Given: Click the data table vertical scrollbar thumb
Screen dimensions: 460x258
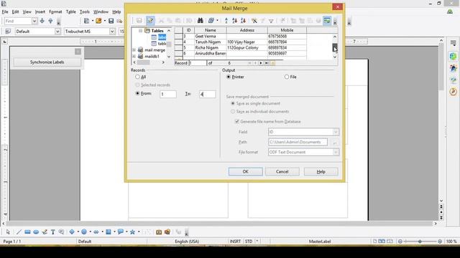Looking at the screenshot, I should tap(335, 47).
